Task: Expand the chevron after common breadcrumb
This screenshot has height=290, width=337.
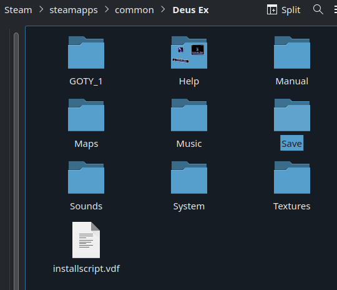Action: click(x=163, y=9)
